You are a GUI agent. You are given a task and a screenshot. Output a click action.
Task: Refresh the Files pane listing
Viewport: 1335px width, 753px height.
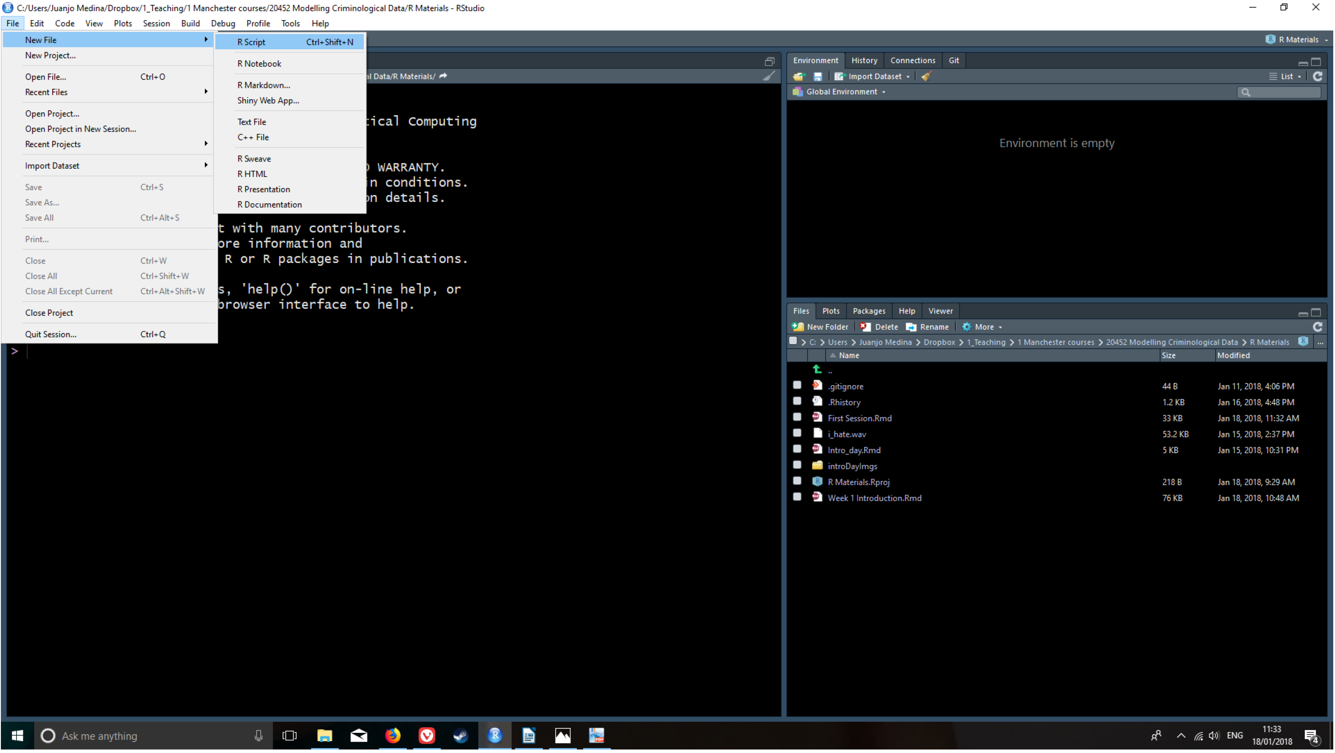[x=1317, y=327]
